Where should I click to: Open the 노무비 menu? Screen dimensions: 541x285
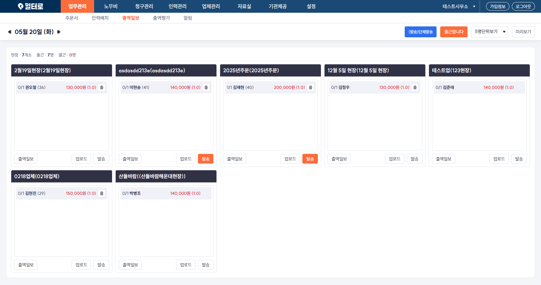(x=111, y=6)
